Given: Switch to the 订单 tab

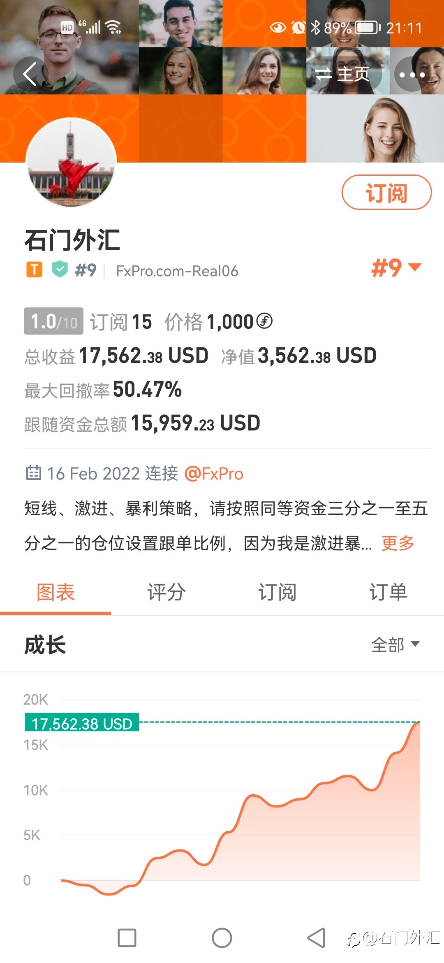Looking at the screenshot, I should point(388,592).
